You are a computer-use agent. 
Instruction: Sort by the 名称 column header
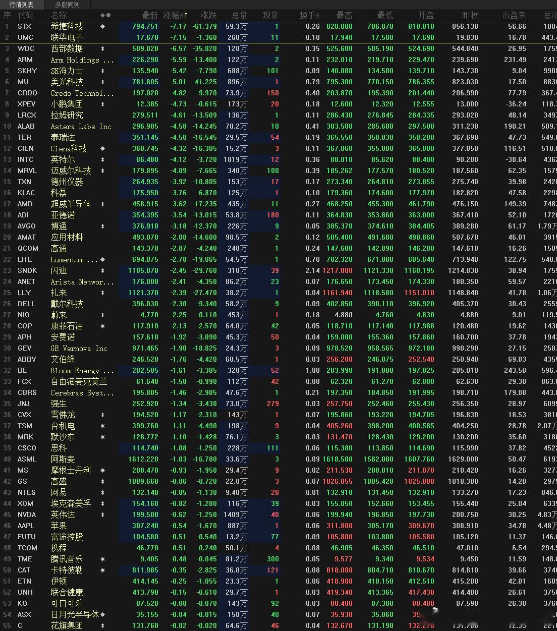[x=59, y=15]
